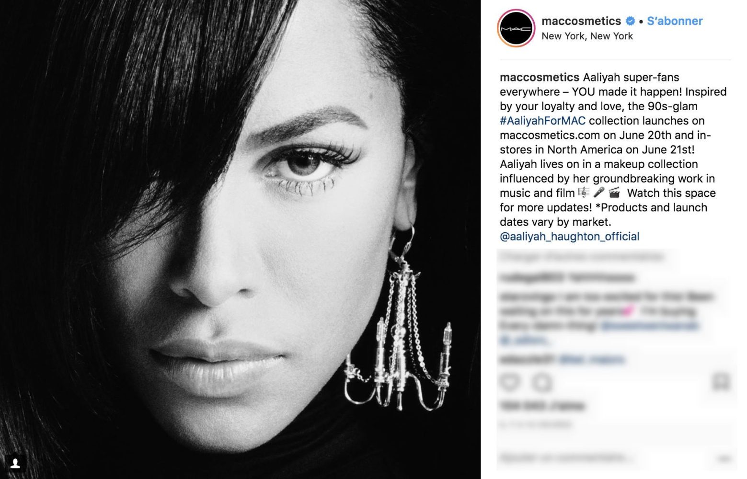Viewport: 747px width, 479px height.
Task: Open comments with the speech bubble icon
Action: (542, 382)
